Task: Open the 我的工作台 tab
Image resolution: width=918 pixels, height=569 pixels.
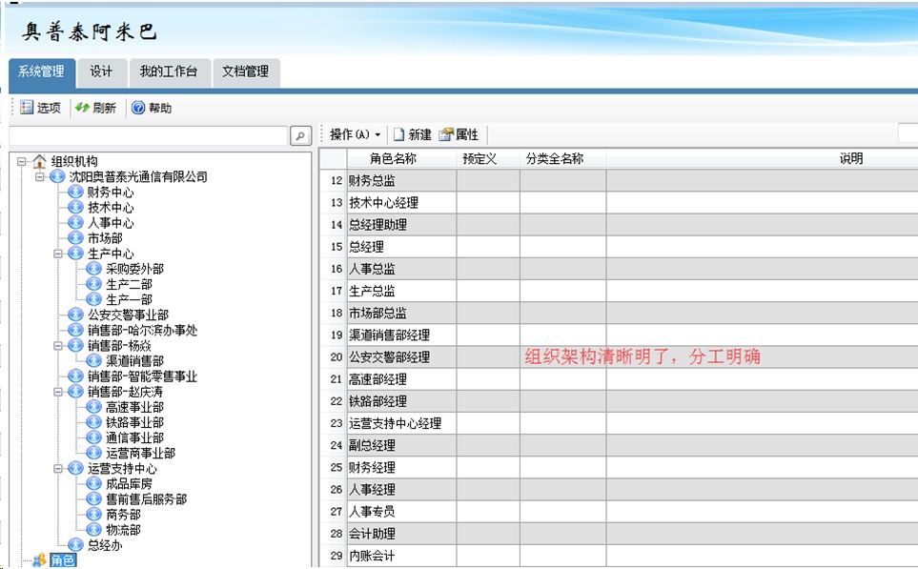Action: click(168, 71)
